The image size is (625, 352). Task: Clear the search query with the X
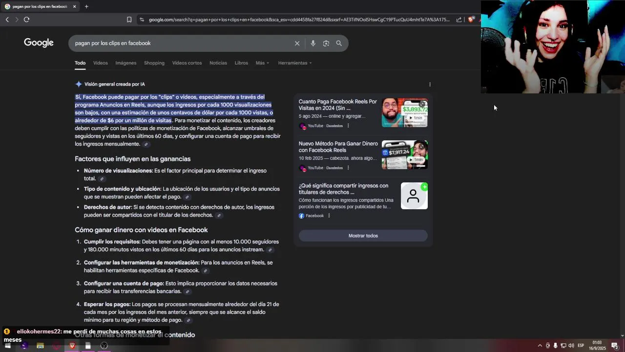coord(297,43)
